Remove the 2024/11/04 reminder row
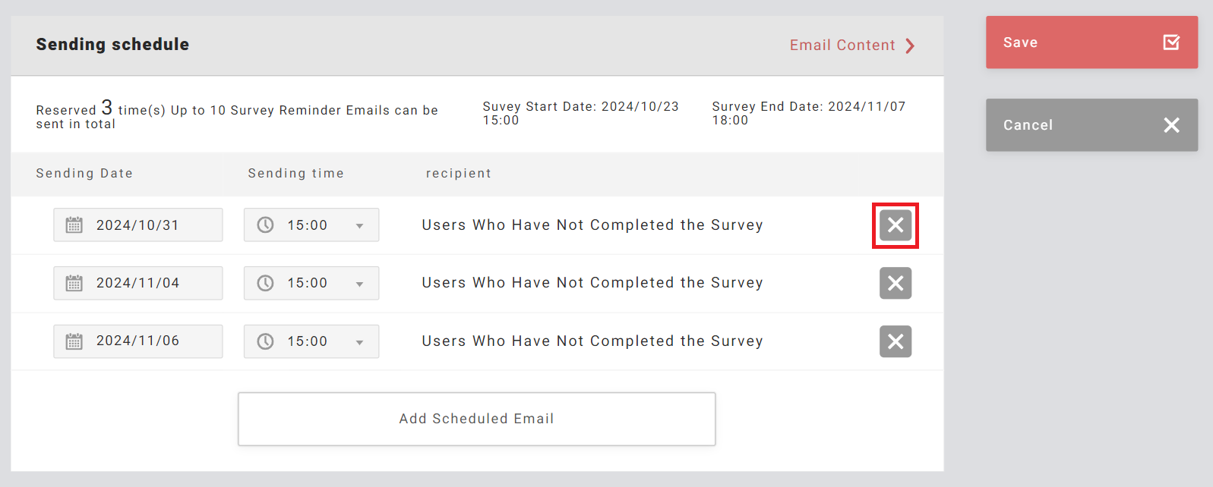The height and width of the screenshot is (487, 1213). point(896,283)
